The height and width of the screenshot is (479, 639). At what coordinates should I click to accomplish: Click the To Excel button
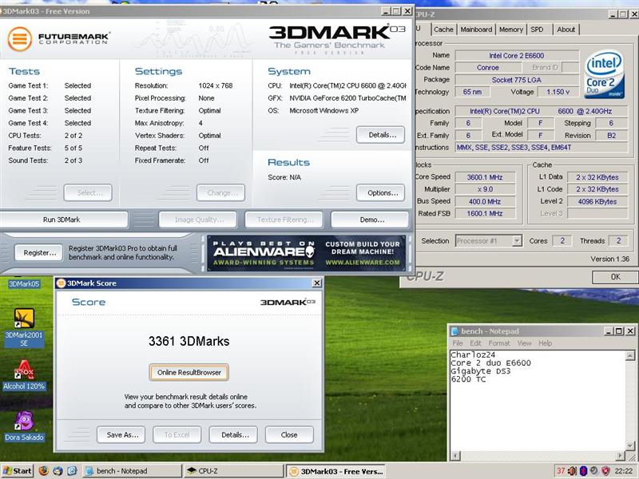[x=177, y=434]
